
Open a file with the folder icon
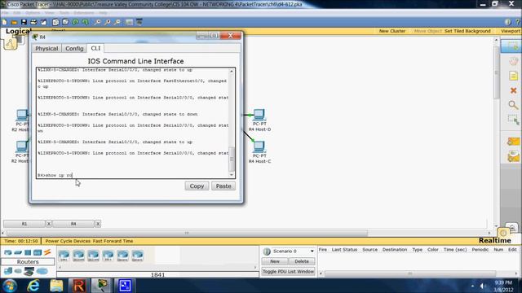point(14,22)
